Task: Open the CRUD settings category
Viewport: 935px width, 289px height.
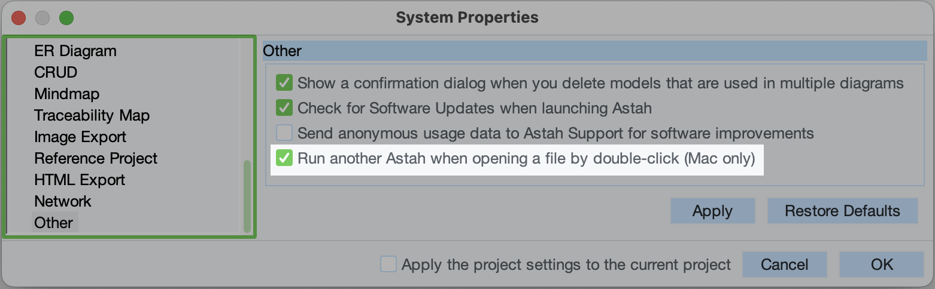Action: (x=56, y=72)
